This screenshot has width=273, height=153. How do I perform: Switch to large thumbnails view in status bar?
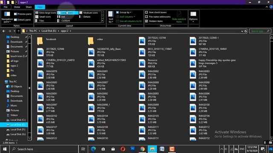click(270, 143)
